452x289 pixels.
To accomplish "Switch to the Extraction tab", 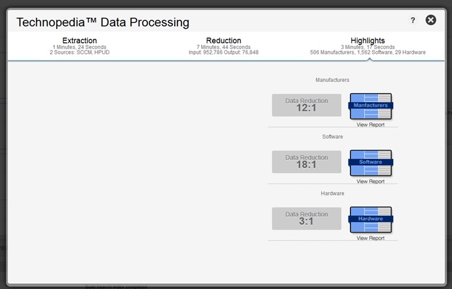I will click(79, 41).
